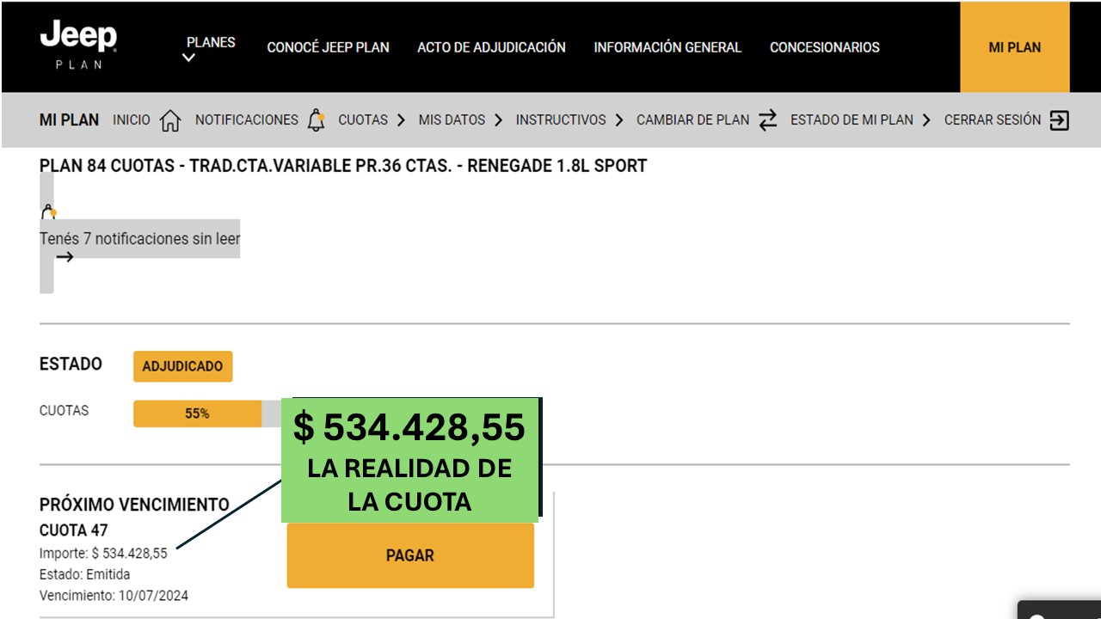Click the CUOTA 47 text
1101x619 pixels.
tap(74, 530)
